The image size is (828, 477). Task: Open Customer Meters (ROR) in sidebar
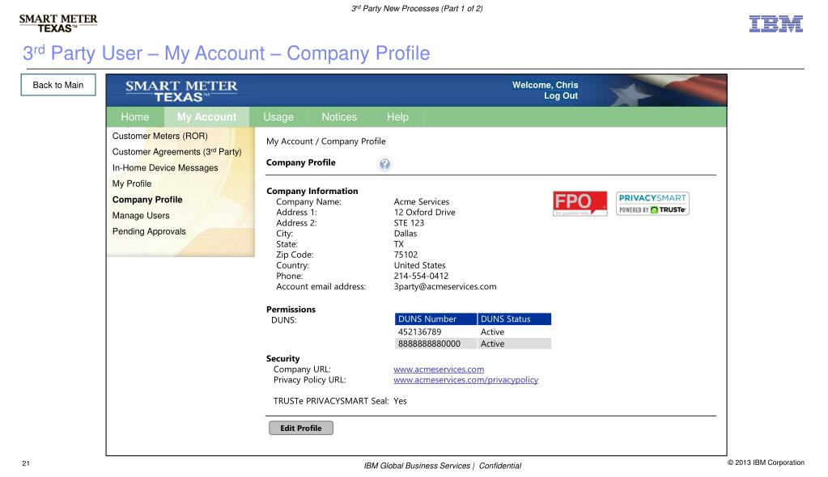click(x=160, y=136)
